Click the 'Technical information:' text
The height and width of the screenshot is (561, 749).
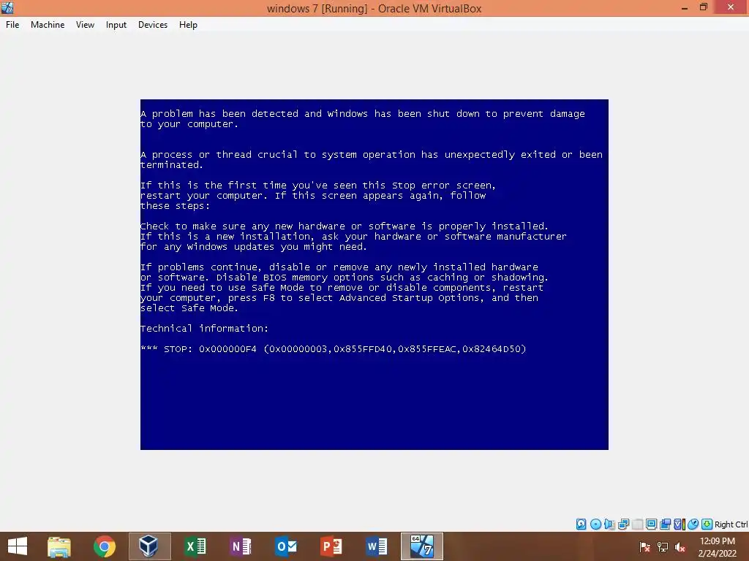[x=205, y=328]
